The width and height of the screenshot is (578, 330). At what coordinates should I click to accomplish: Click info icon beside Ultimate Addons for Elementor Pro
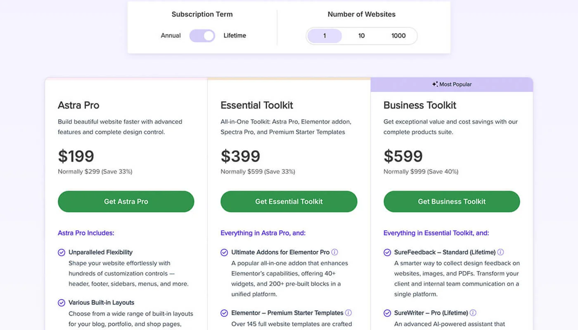point(335,252)
